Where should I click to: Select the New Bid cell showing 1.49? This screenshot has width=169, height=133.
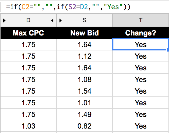click(84, 114)
